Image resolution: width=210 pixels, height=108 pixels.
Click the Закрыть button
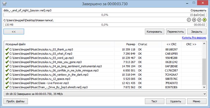coord(196,32)
